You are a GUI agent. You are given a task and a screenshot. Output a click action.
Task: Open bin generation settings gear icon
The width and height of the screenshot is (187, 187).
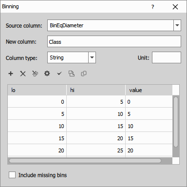point(47,74)
